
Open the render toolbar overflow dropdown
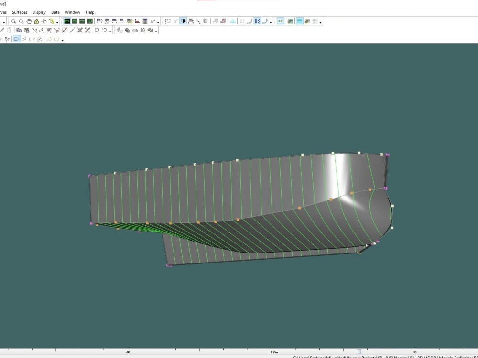click(x=320, y=22)
